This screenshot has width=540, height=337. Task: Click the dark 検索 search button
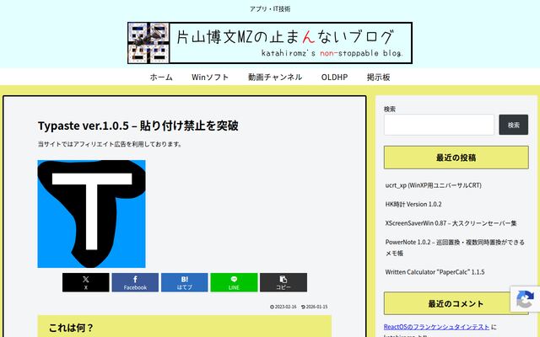pos(514,125)
